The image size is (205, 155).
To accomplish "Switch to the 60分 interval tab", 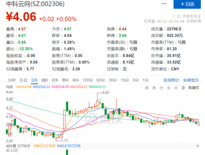I will click(100, 80).
